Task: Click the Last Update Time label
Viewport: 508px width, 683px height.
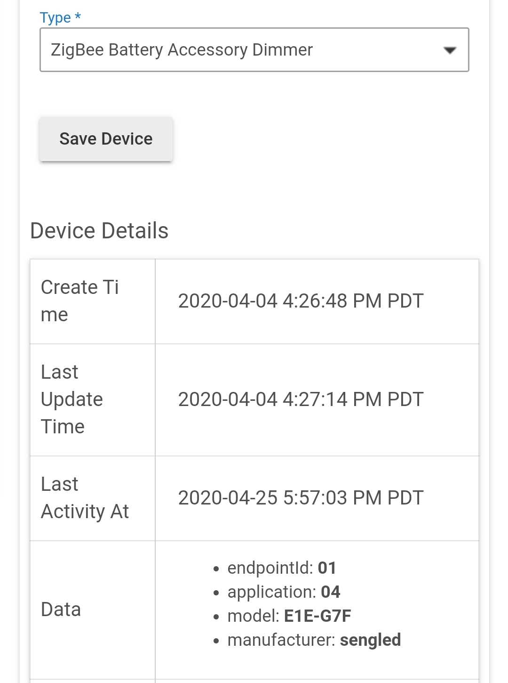Action: coord(71,399)
